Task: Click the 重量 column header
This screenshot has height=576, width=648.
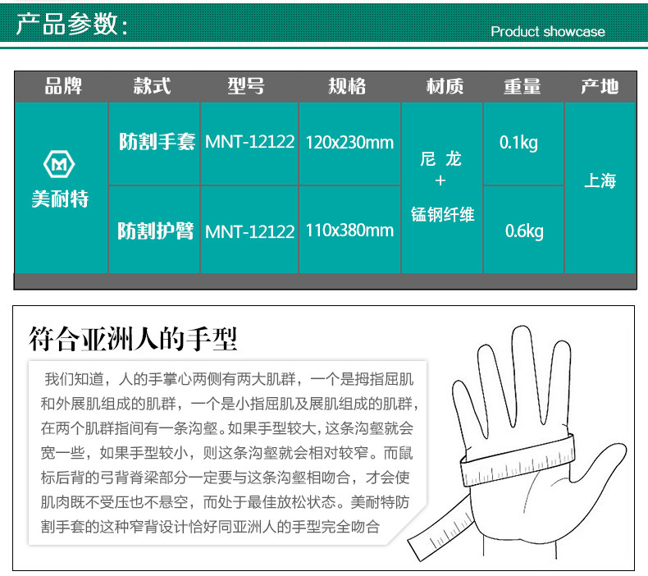Action: (x=523, y=86)
